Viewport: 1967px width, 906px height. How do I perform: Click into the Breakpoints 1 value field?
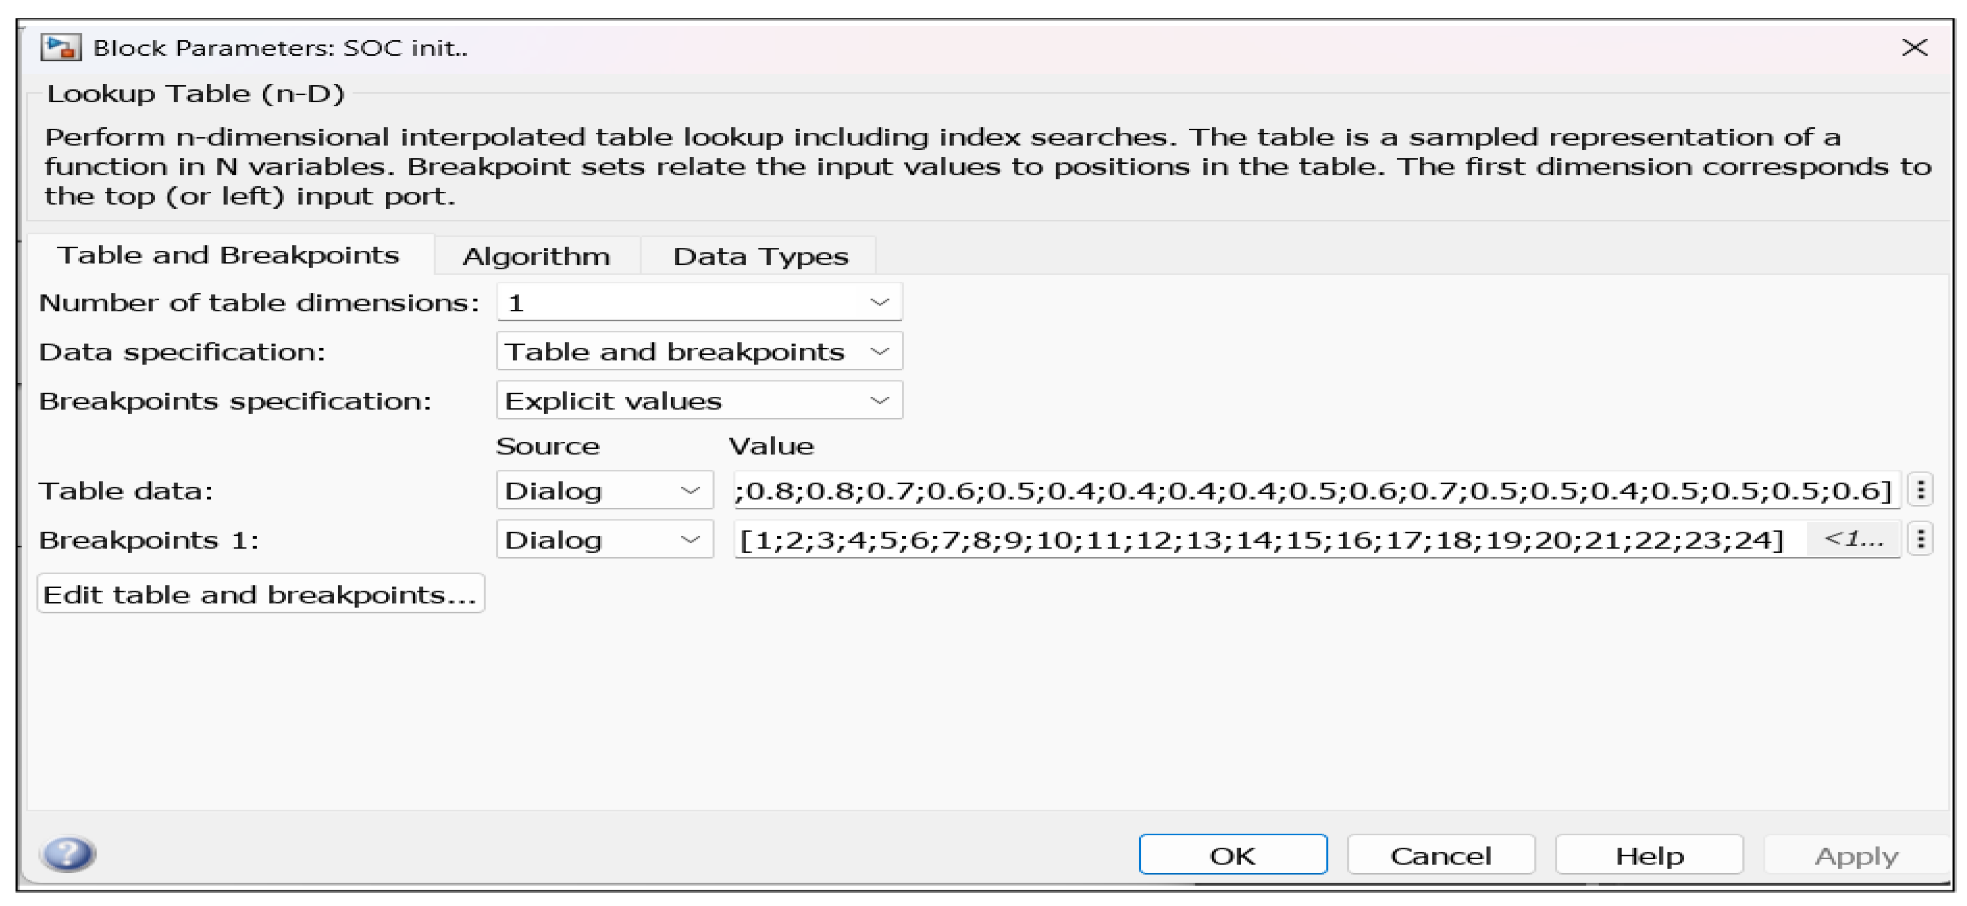1260,540
